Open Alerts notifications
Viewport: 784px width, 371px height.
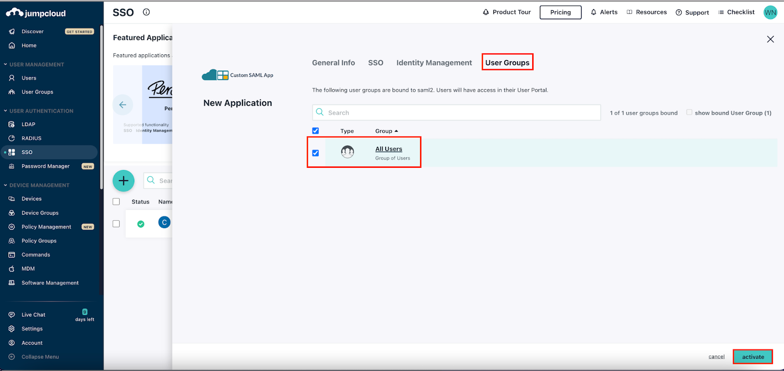pyautogui.click(x=604, y=12)
